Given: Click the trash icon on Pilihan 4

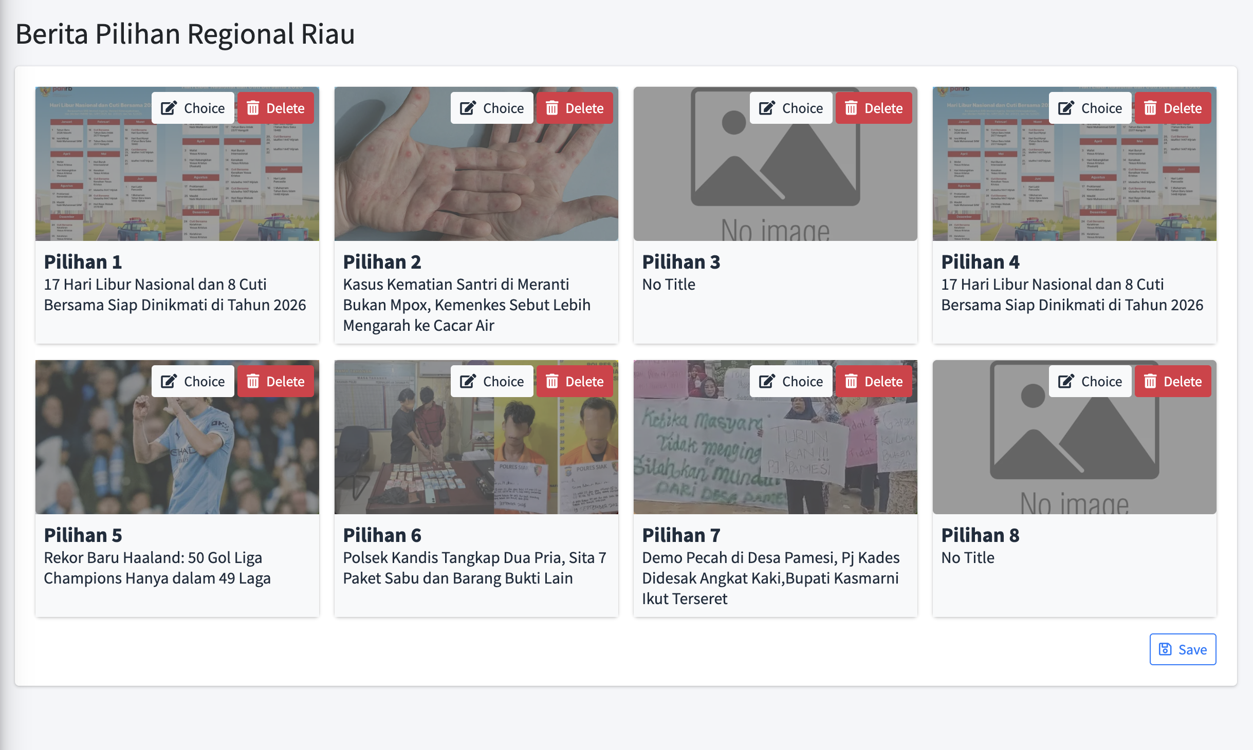Looking at the screenshot, I should pyautogui.click(x=1150, y=108).
